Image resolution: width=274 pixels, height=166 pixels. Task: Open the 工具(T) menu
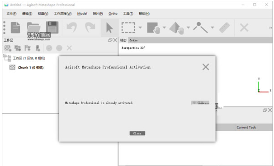[x=128, y=14]
